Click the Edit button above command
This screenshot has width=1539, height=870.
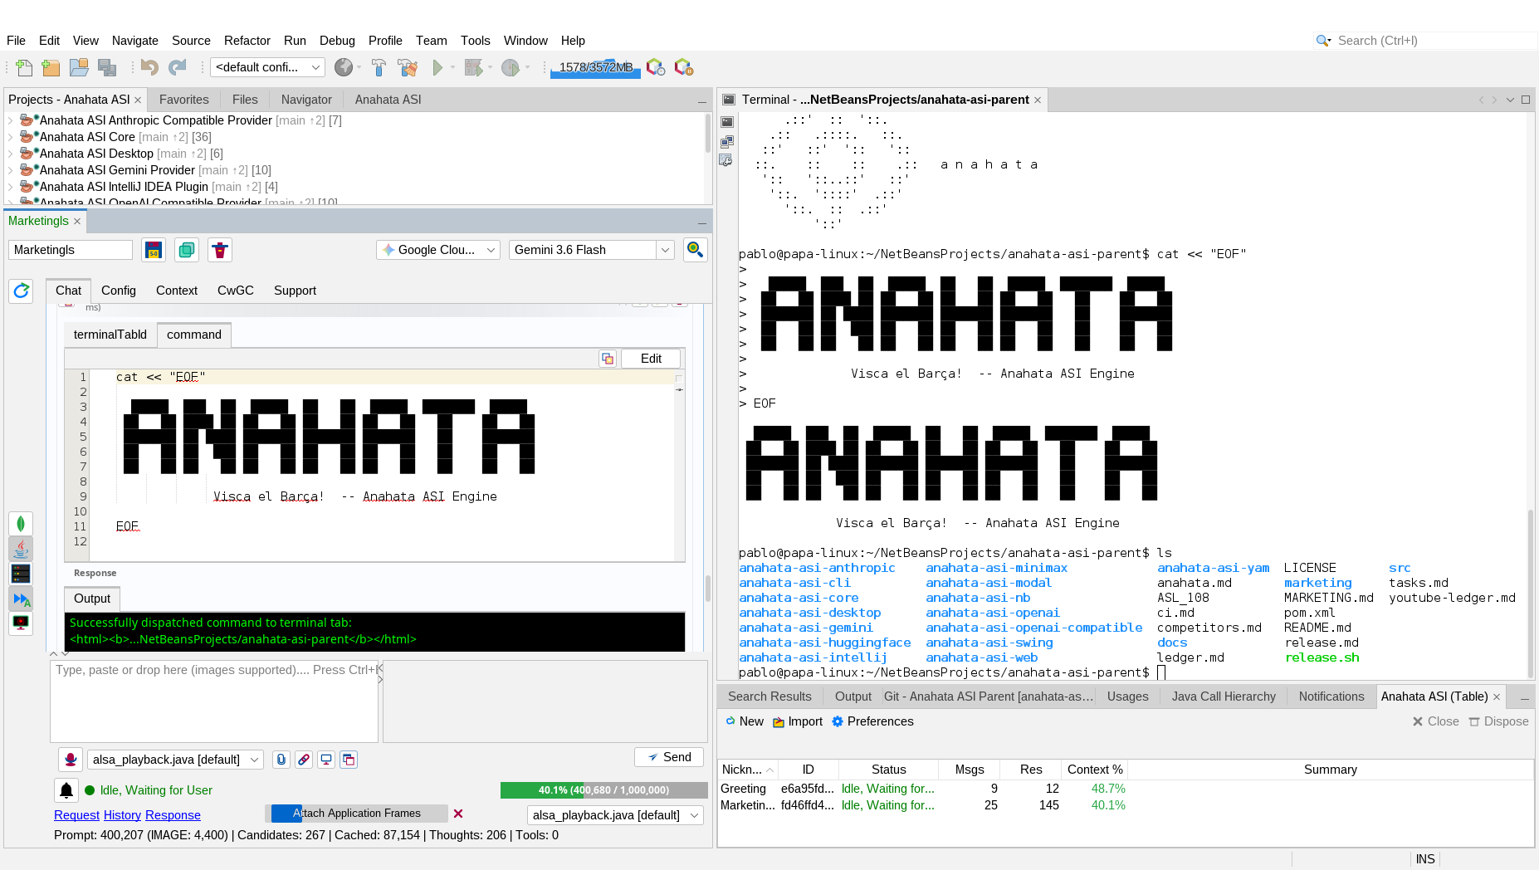[651, 359]
